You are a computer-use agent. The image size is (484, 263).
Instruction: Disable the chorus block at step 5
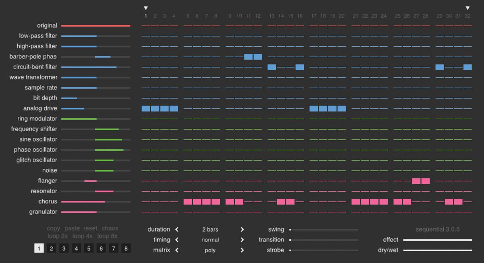[188, 202]
